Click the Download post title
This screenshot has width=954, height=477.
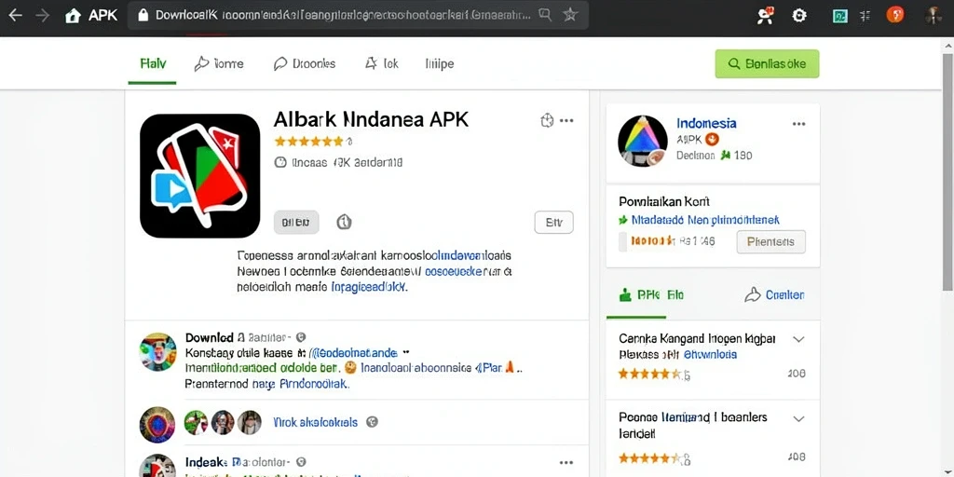click(x=209, y=337)
